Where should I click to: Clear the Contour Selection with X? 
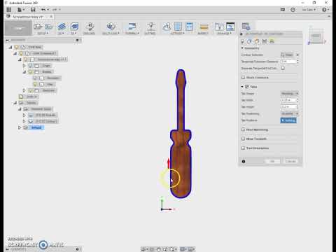tap(297, 55)
